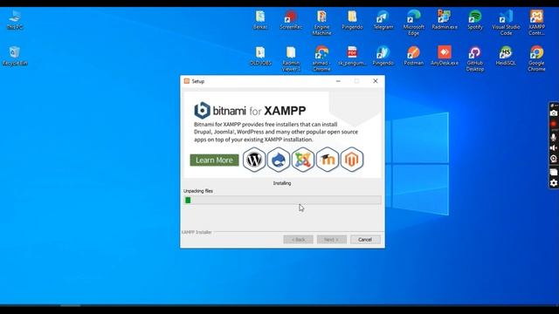Viewport: 559px width, 314px height.
Task: Open the recorder gallery icon
Action: pyautogui.click(x=554, y=172)
